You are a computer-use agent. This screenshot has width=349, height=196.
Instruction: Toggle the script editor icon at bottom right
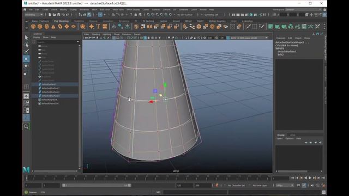click(x=324, y=192)
